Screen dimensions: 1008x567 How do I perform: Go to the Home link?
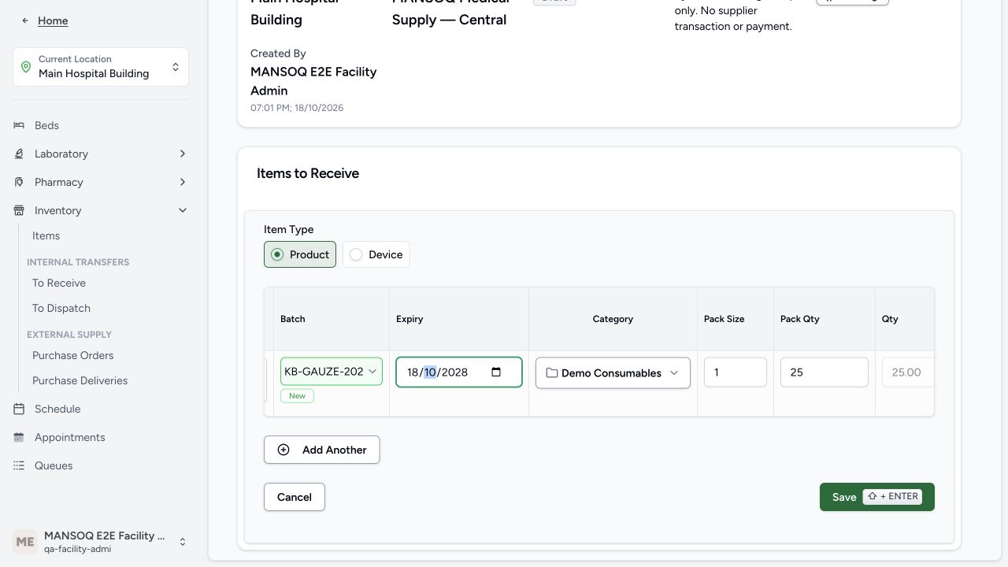click(x=53, y=20)
